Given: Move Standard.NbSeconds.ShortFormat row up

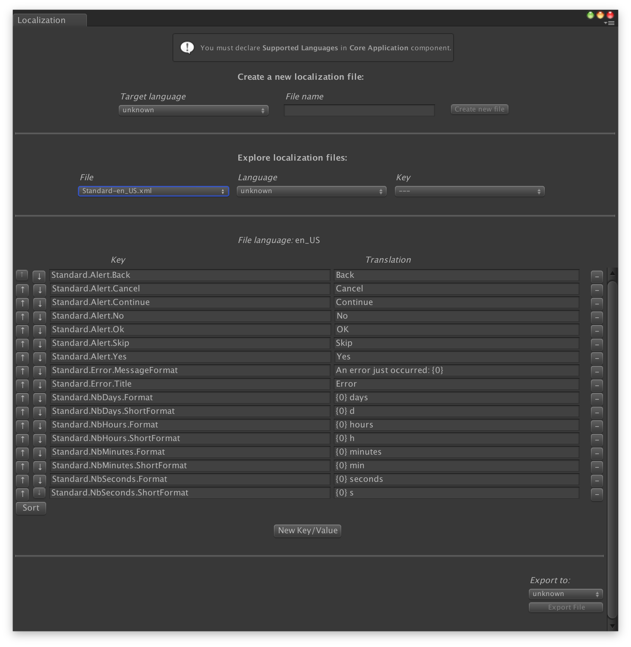Looking at the screenshot, I should click(23, 494).
